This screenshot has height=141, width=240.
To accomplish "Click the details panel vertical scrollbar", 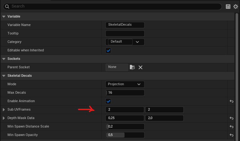I will [237, 77].
